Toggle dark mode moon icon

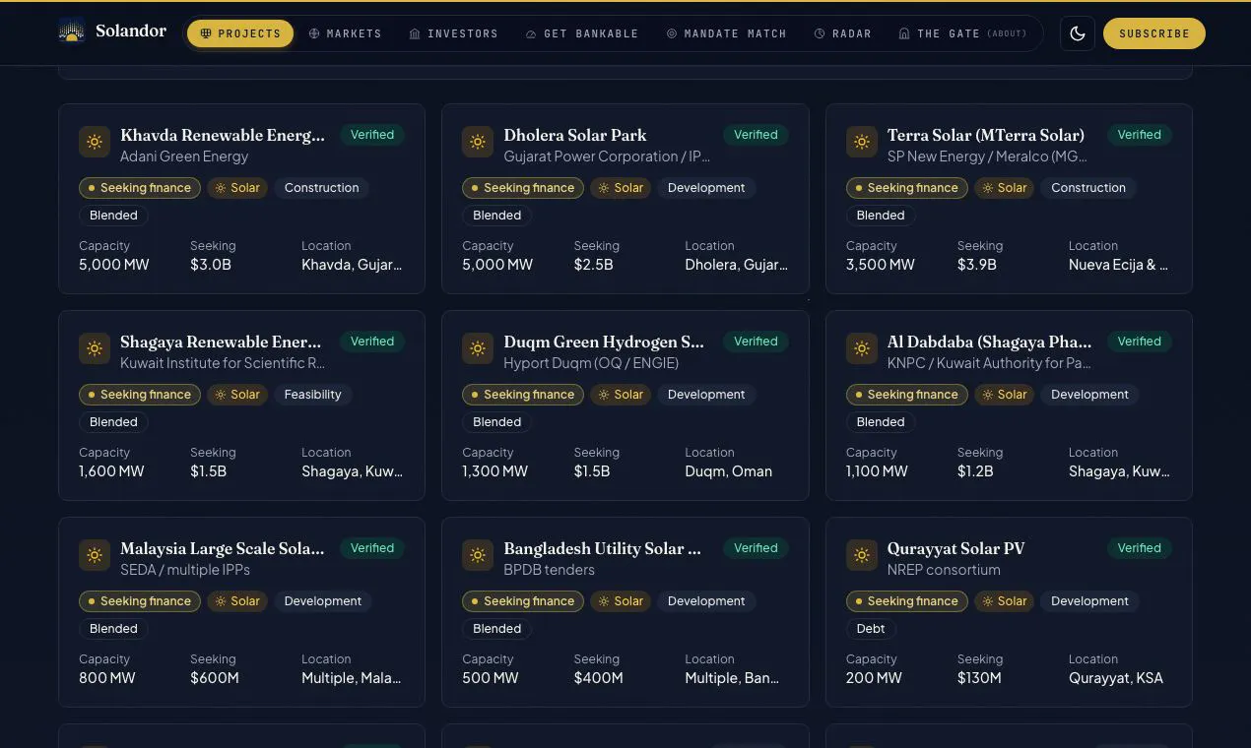point(1078,33)
